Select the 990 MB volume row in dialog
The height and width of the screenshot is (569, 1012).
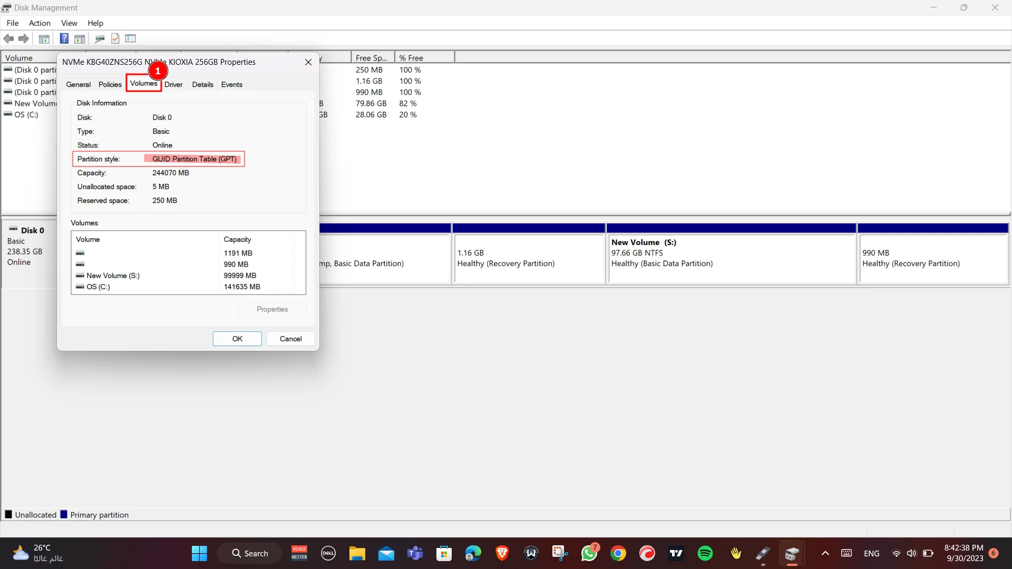coord(188,264)
